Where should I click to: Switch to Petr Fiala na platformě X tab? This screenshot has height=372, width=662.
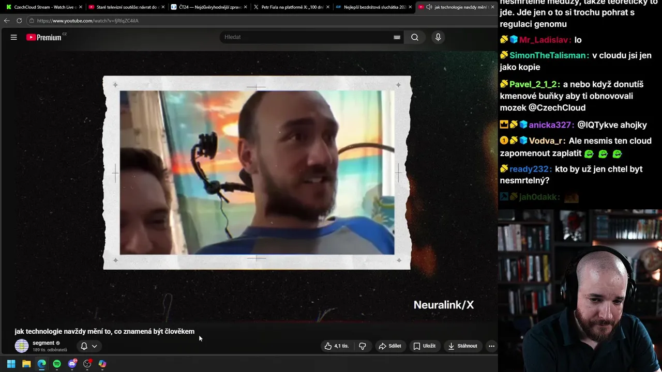point(291,7)
